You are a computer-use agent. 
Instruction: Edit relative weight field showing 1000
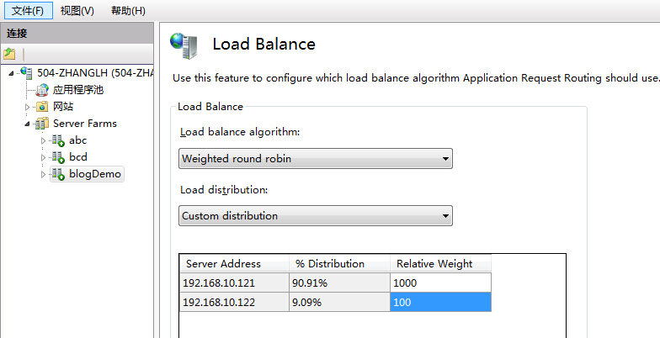tap(441, 283)
